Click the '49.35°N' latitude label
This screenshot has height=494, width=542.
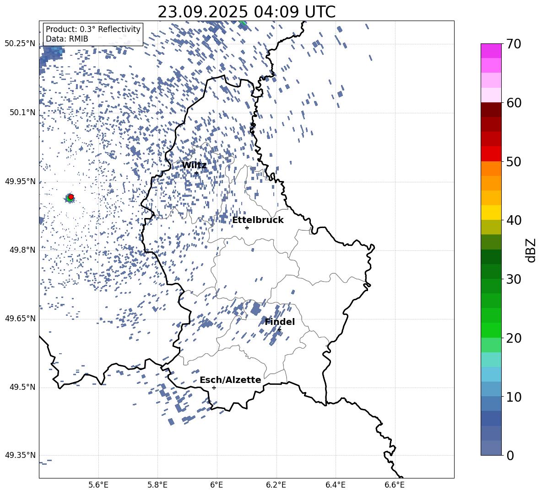pyautogui.click(x=20, y=455)
